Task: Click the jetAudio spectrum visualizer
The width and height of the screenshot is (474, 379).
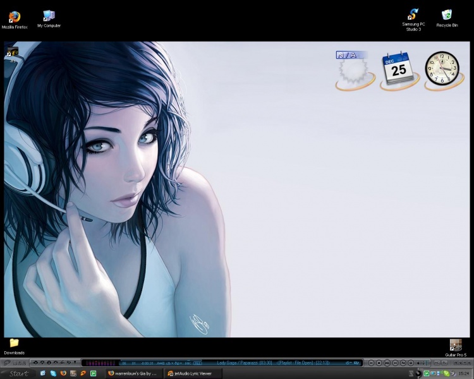Action: click(x=100, y=363)
